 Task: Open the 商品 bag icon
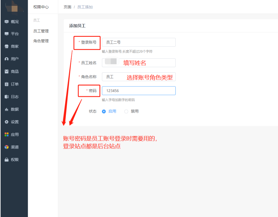7,71
